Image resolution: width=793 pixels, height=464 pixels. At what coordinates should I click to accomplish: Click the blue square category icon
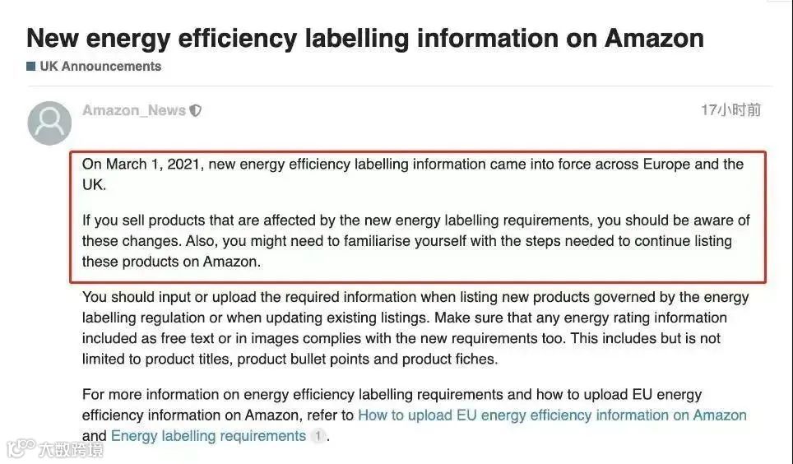coord(31,67)
